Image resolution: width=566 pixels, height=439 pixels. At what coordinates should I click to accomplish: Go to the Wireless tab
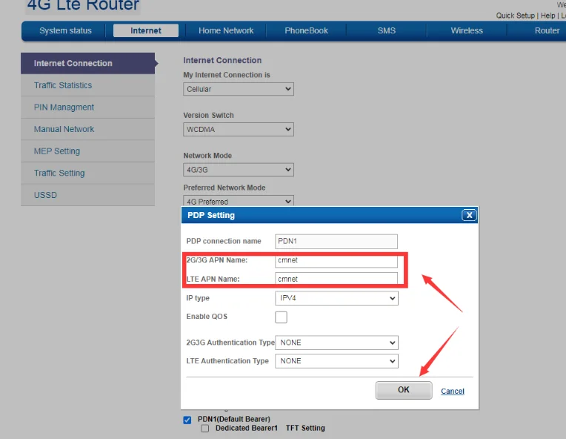tap(466, 31)
